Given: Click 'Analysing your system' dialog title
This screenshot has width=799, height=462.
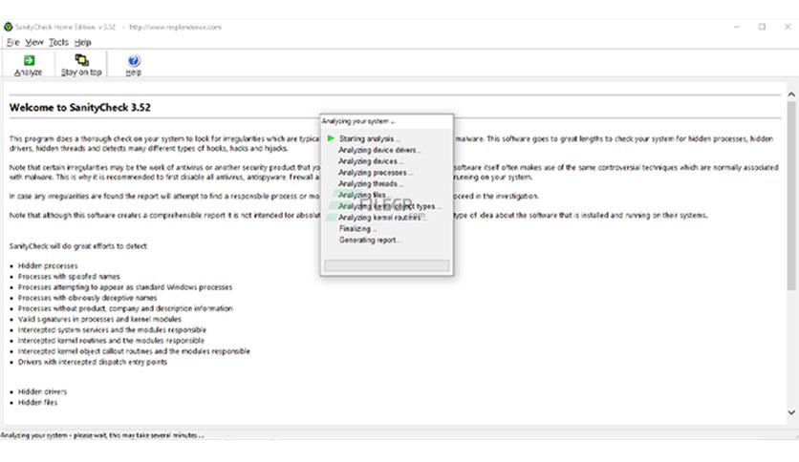Looking at the screenshot, I should 358,121.
